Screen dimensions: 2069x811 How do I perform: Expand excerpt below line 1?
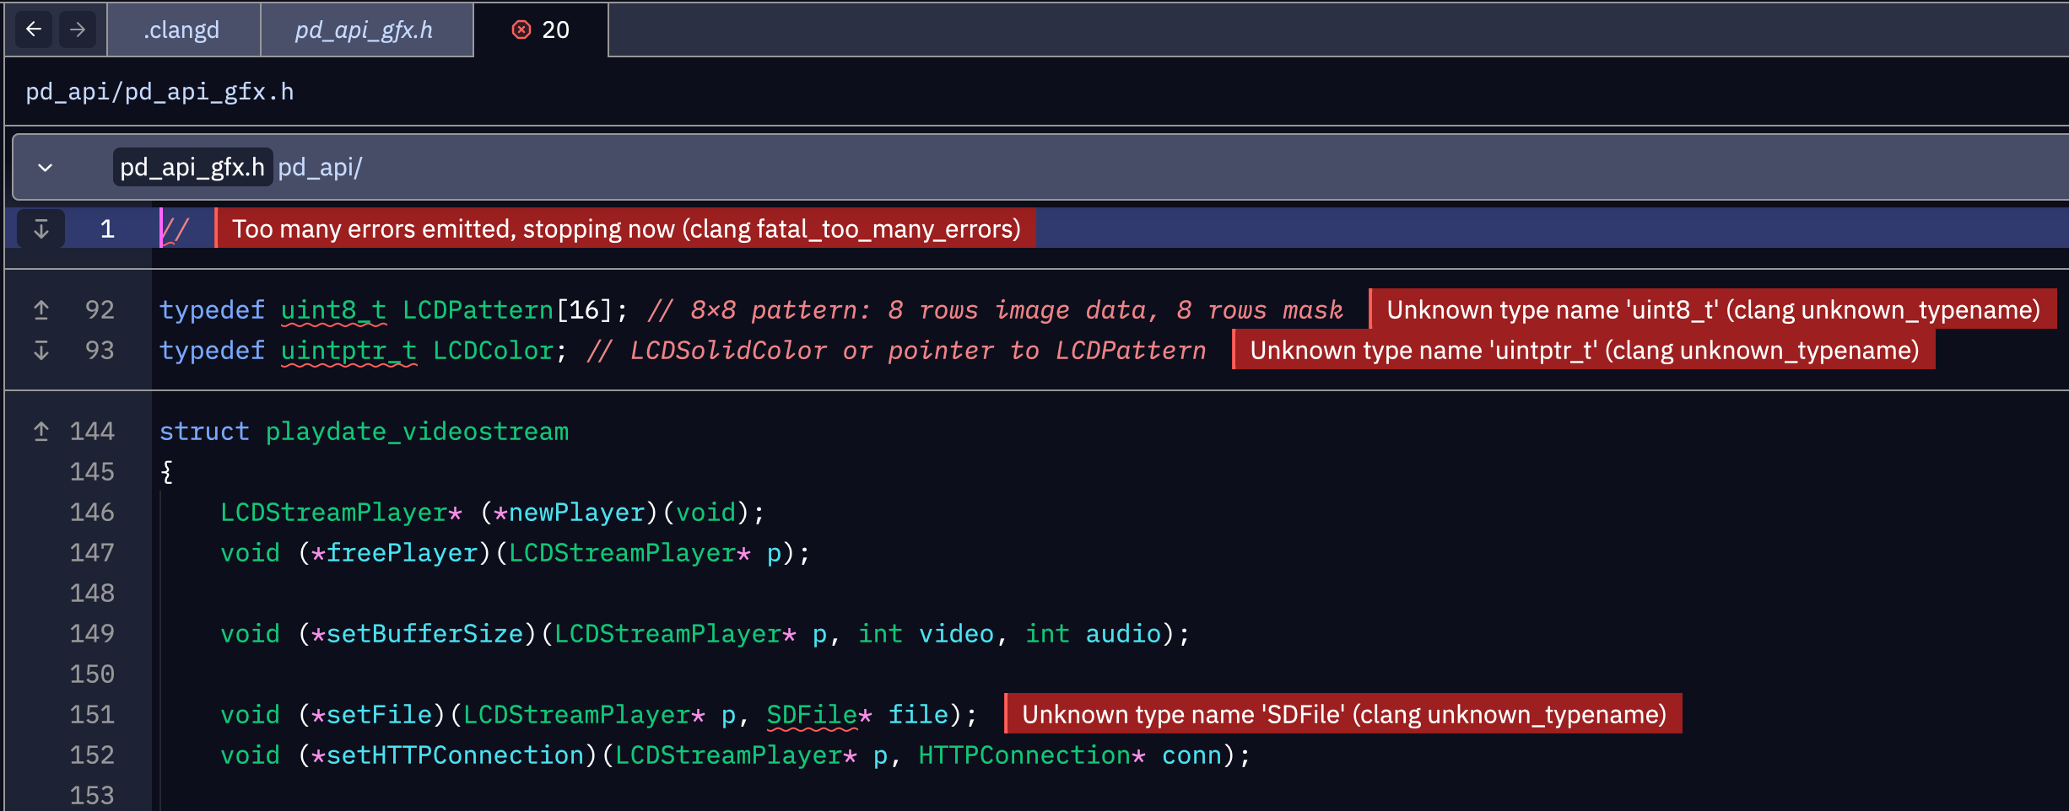point(41,228)
